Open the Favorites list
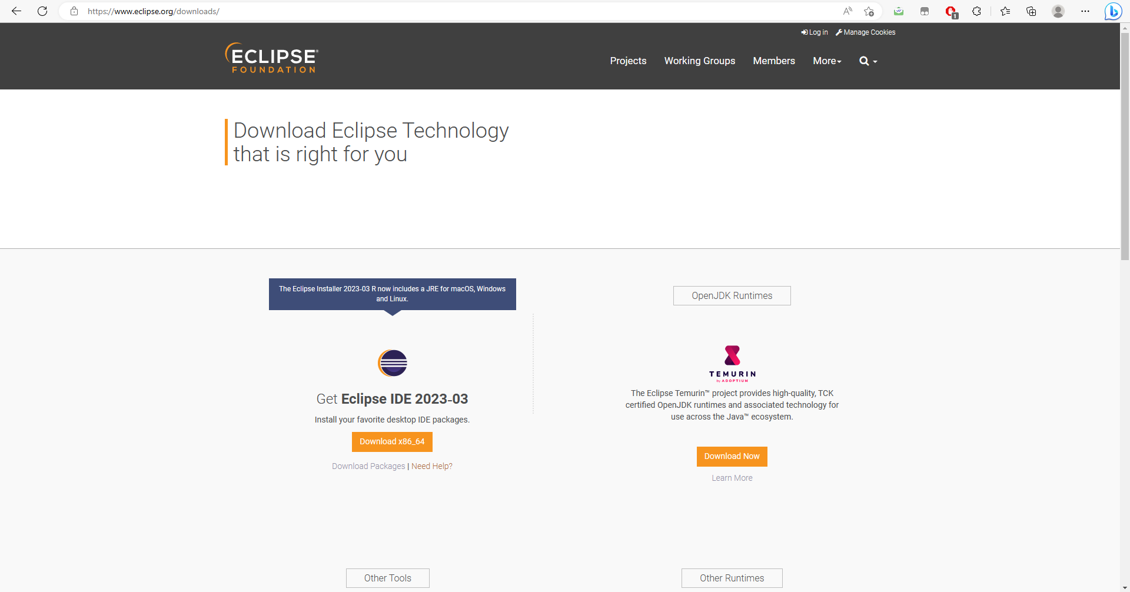Screen dimensions: 1130x592 pos(1005,11)
